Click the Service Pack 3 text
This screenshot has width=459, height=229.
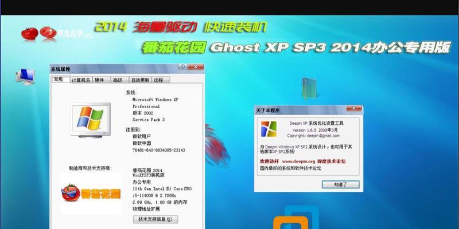[149, 120]
